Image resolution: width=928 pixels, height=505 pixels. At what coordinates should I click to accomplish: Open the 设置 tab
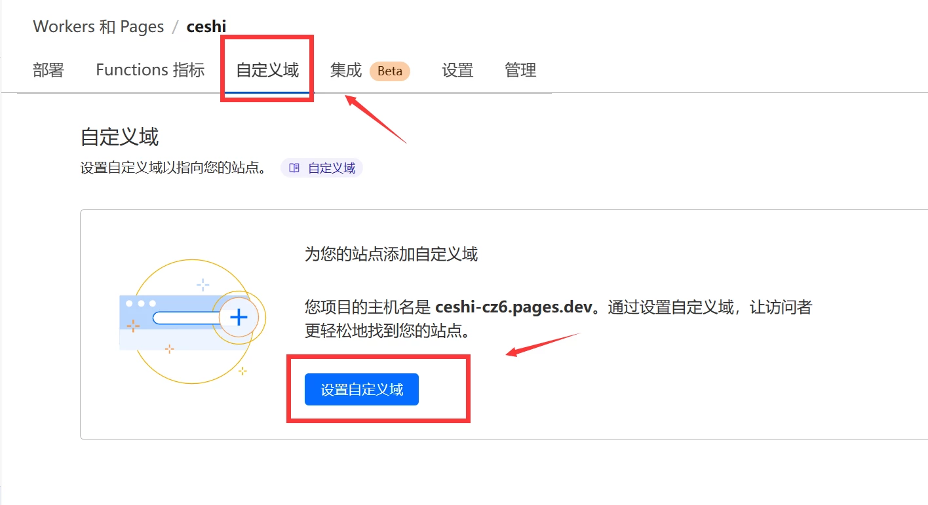coord(457,70)
